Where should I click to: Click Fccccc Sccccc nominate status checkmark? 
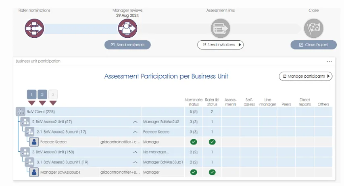click(x=194, y=142)
